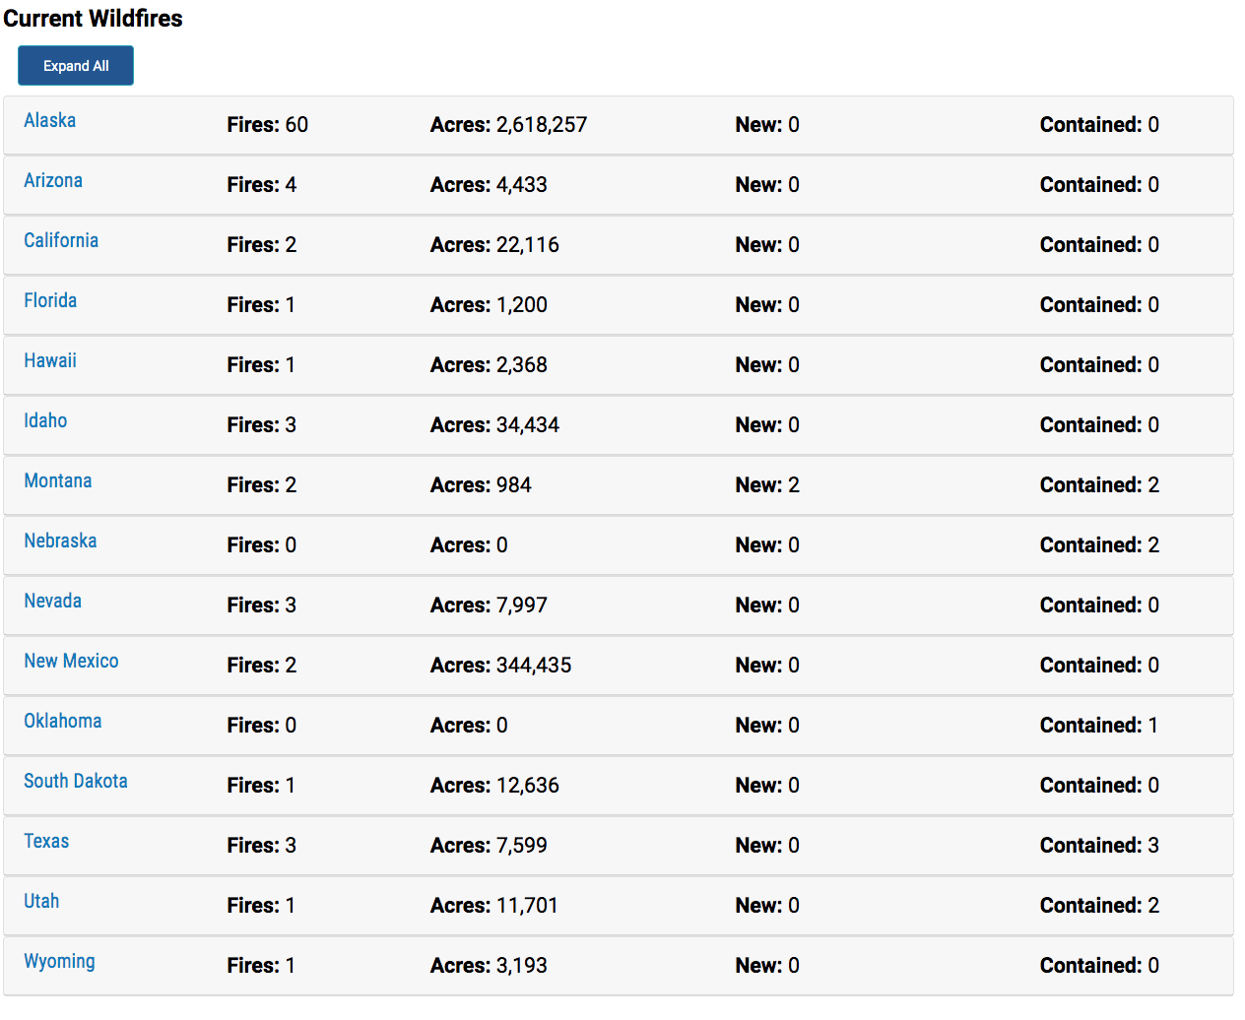Select 'Acres: 3,193' in the Wyoming row

(x=489, y=966)
